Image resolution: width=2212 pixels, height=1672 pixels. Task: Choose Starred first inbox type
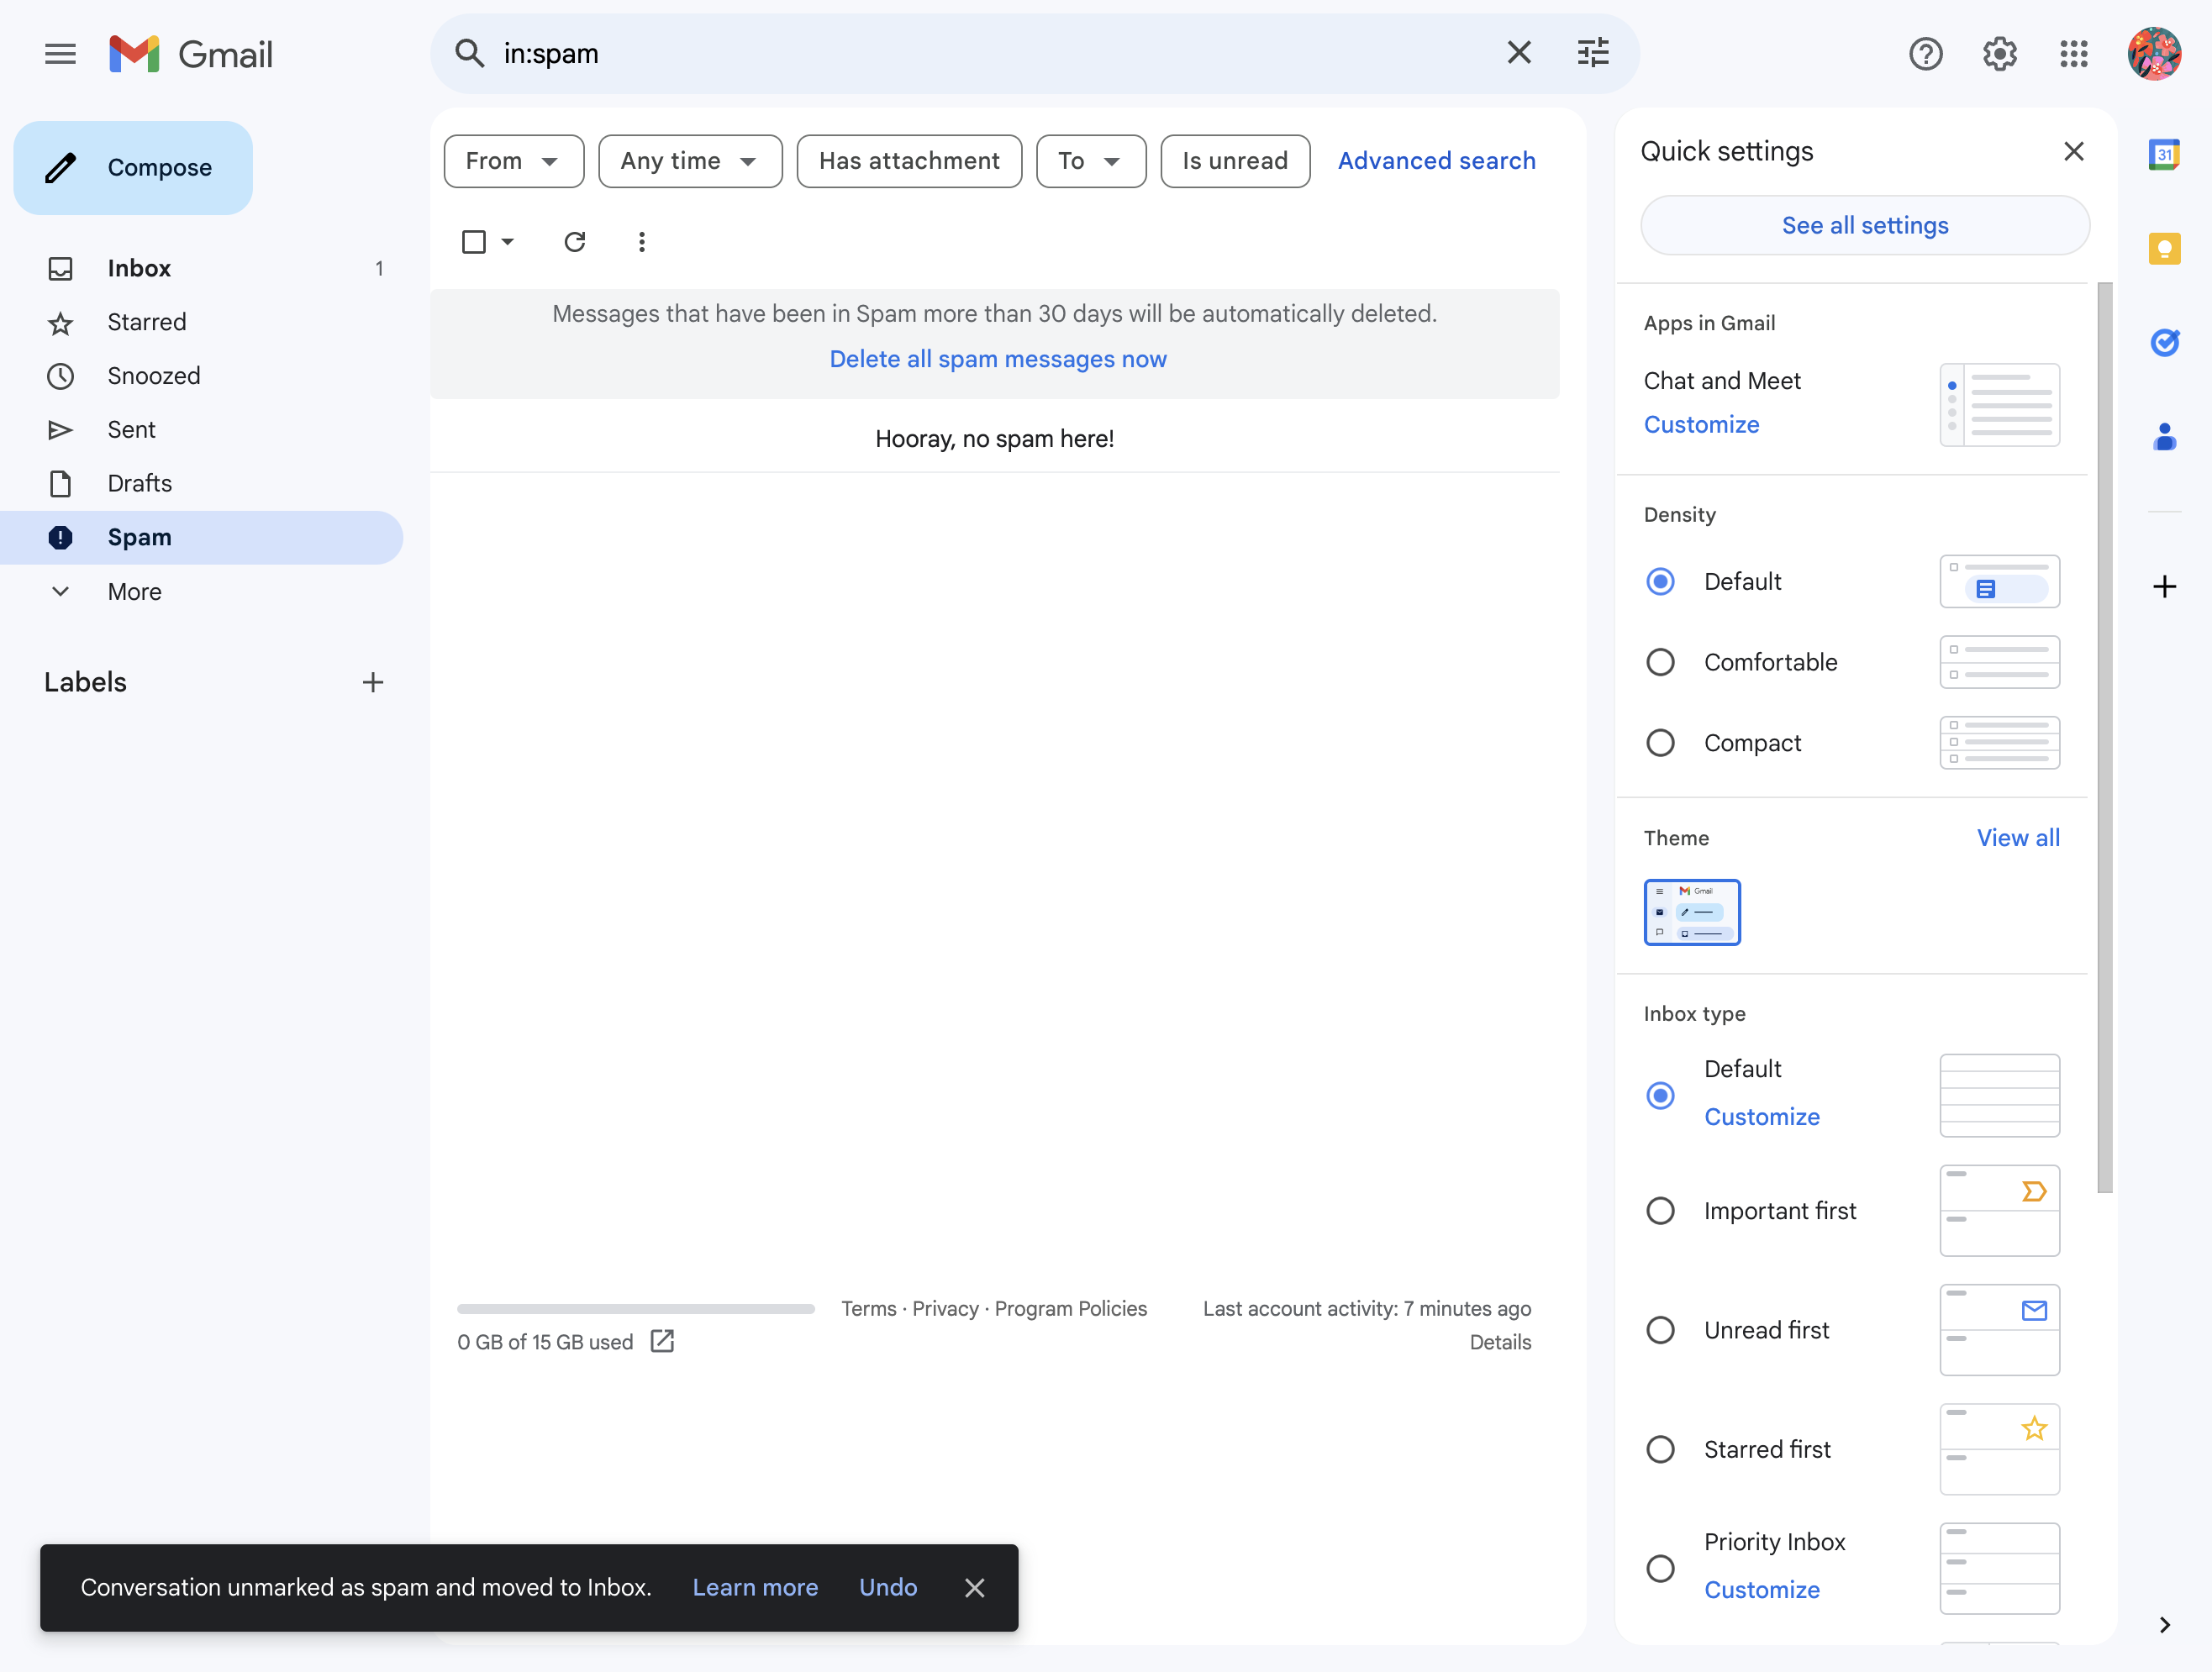coord(1659,1449)
